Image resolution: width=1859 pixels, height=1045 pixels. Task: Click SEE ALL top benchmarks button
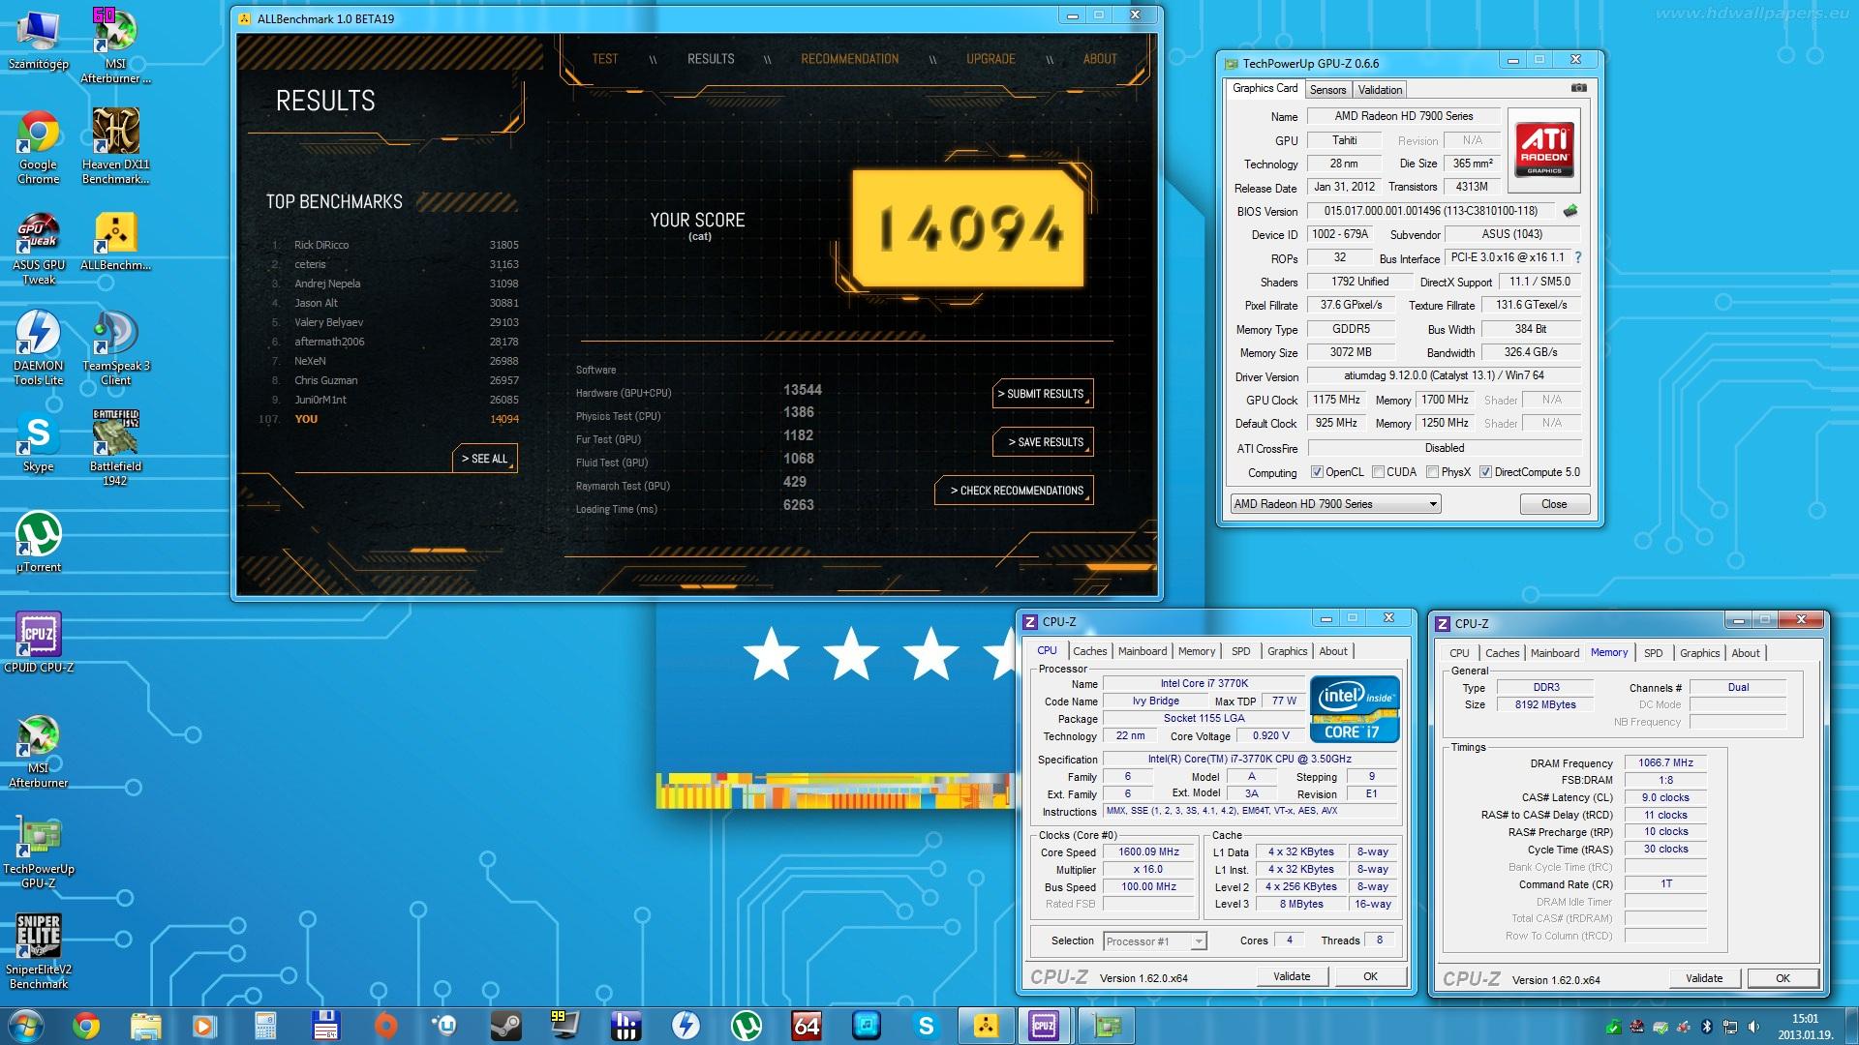point(484,459)
